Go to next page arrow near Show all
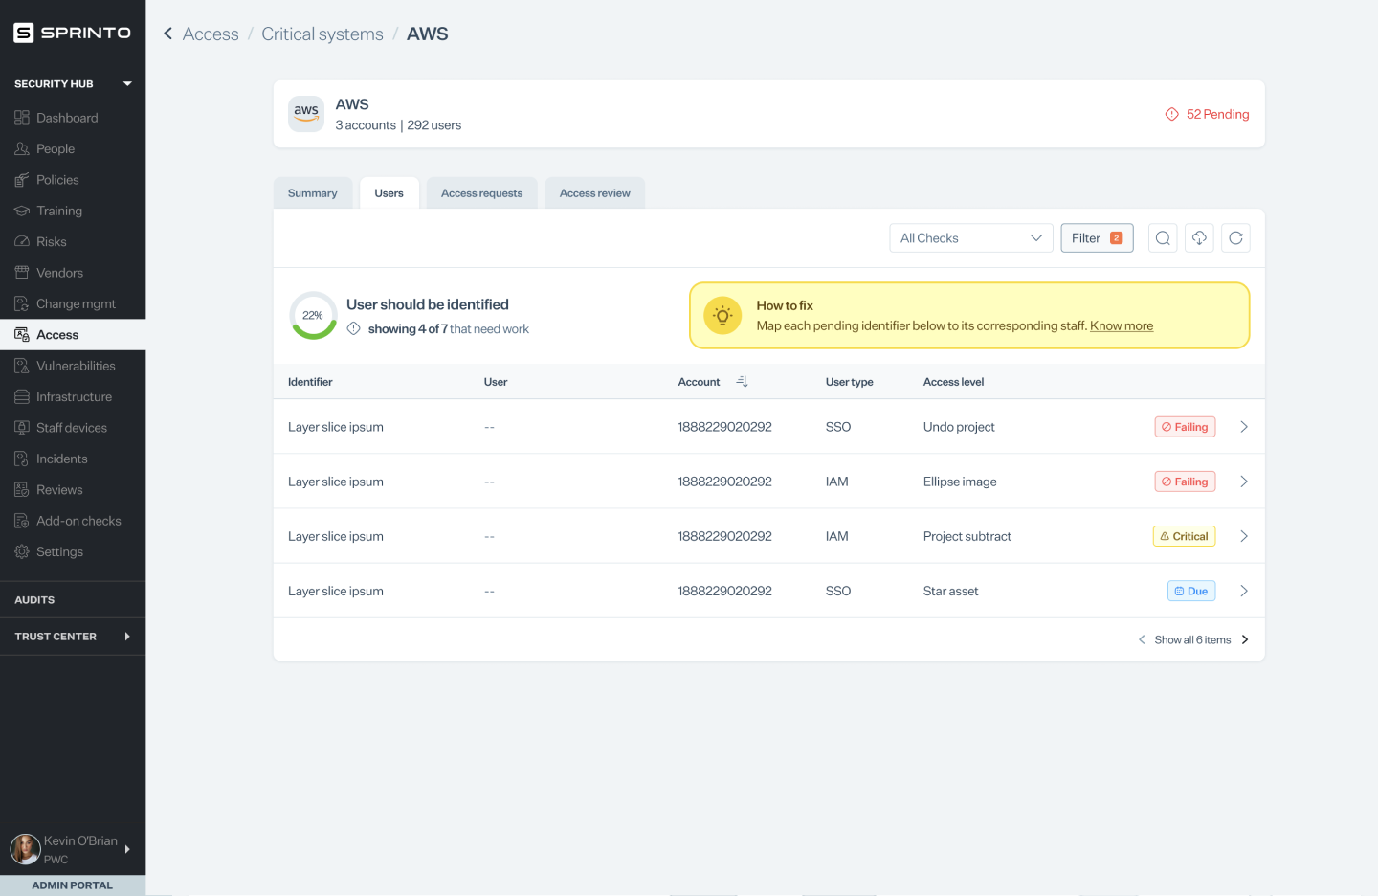 pos(1245,639)
